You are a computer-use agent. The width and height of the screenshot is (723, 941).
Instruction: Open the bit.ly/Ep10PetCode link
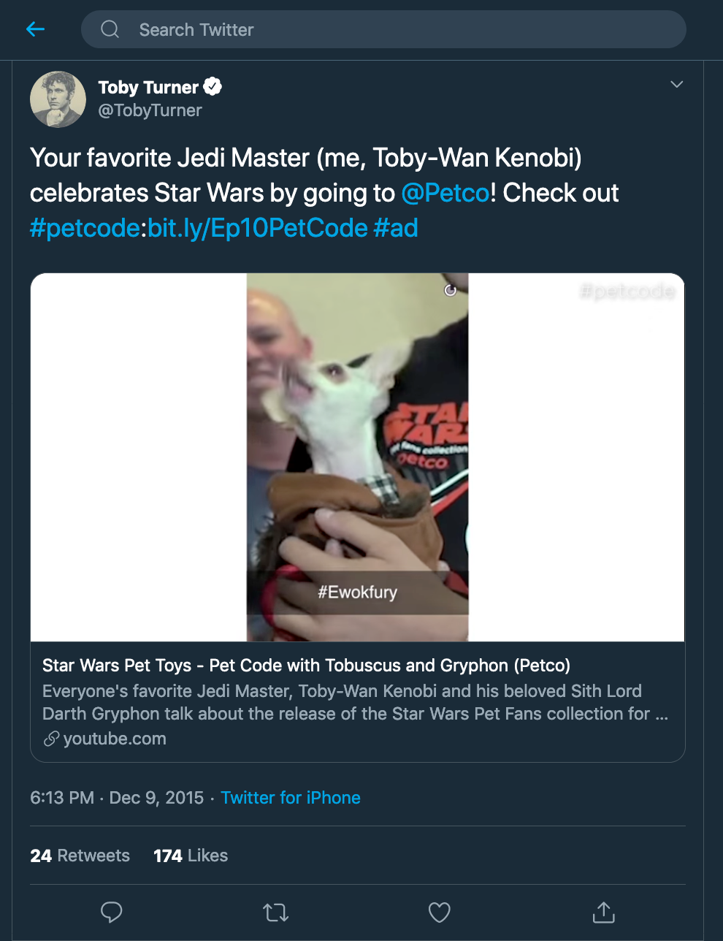tap(257, 228)
